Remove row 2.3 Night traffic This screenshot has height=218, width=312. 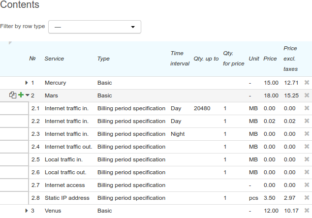coord(307,134)
